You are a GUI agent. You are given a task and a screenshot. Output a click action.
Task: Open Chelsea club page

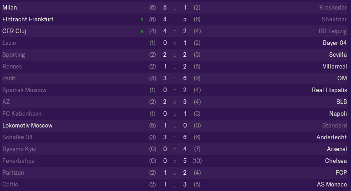(336, 161)
